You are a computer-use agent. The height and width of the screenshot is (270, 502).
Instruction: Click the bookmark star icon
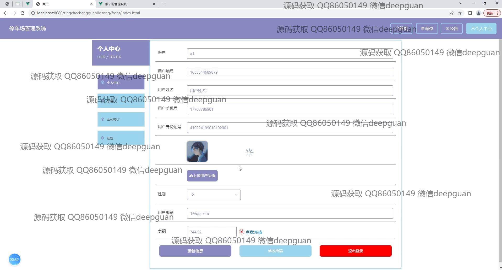click(460, 13)
